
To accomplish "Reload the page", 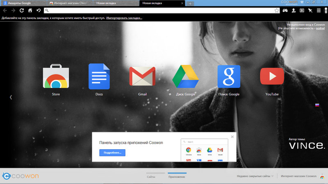I will tap(22, 11).
